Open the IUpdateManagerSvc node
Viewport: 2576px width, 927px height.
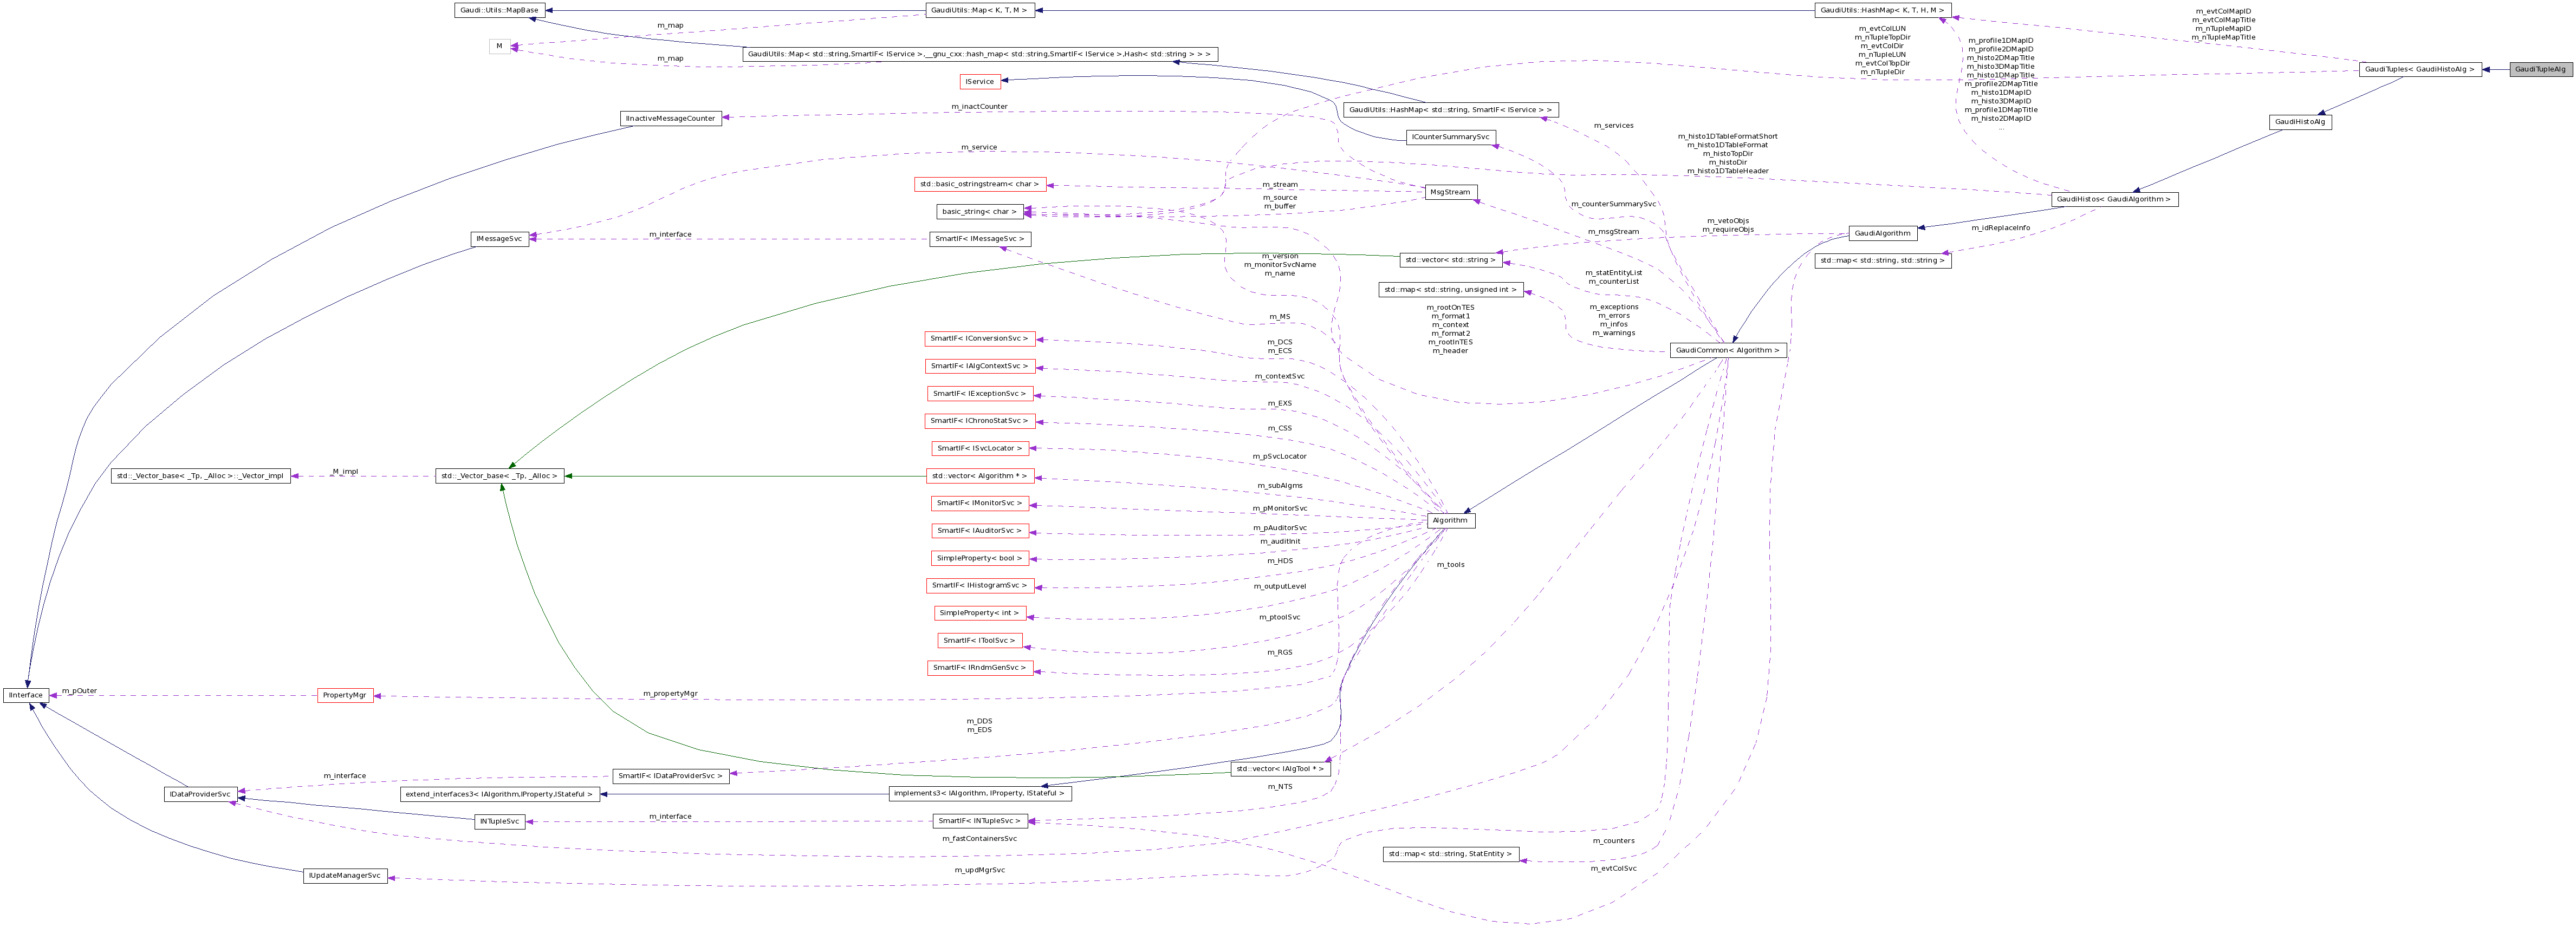pos(344,876)
